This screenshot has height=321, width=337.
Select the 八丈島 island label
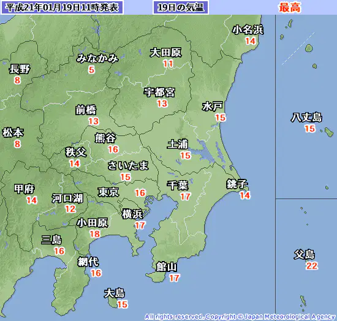(x=306, y=118)
